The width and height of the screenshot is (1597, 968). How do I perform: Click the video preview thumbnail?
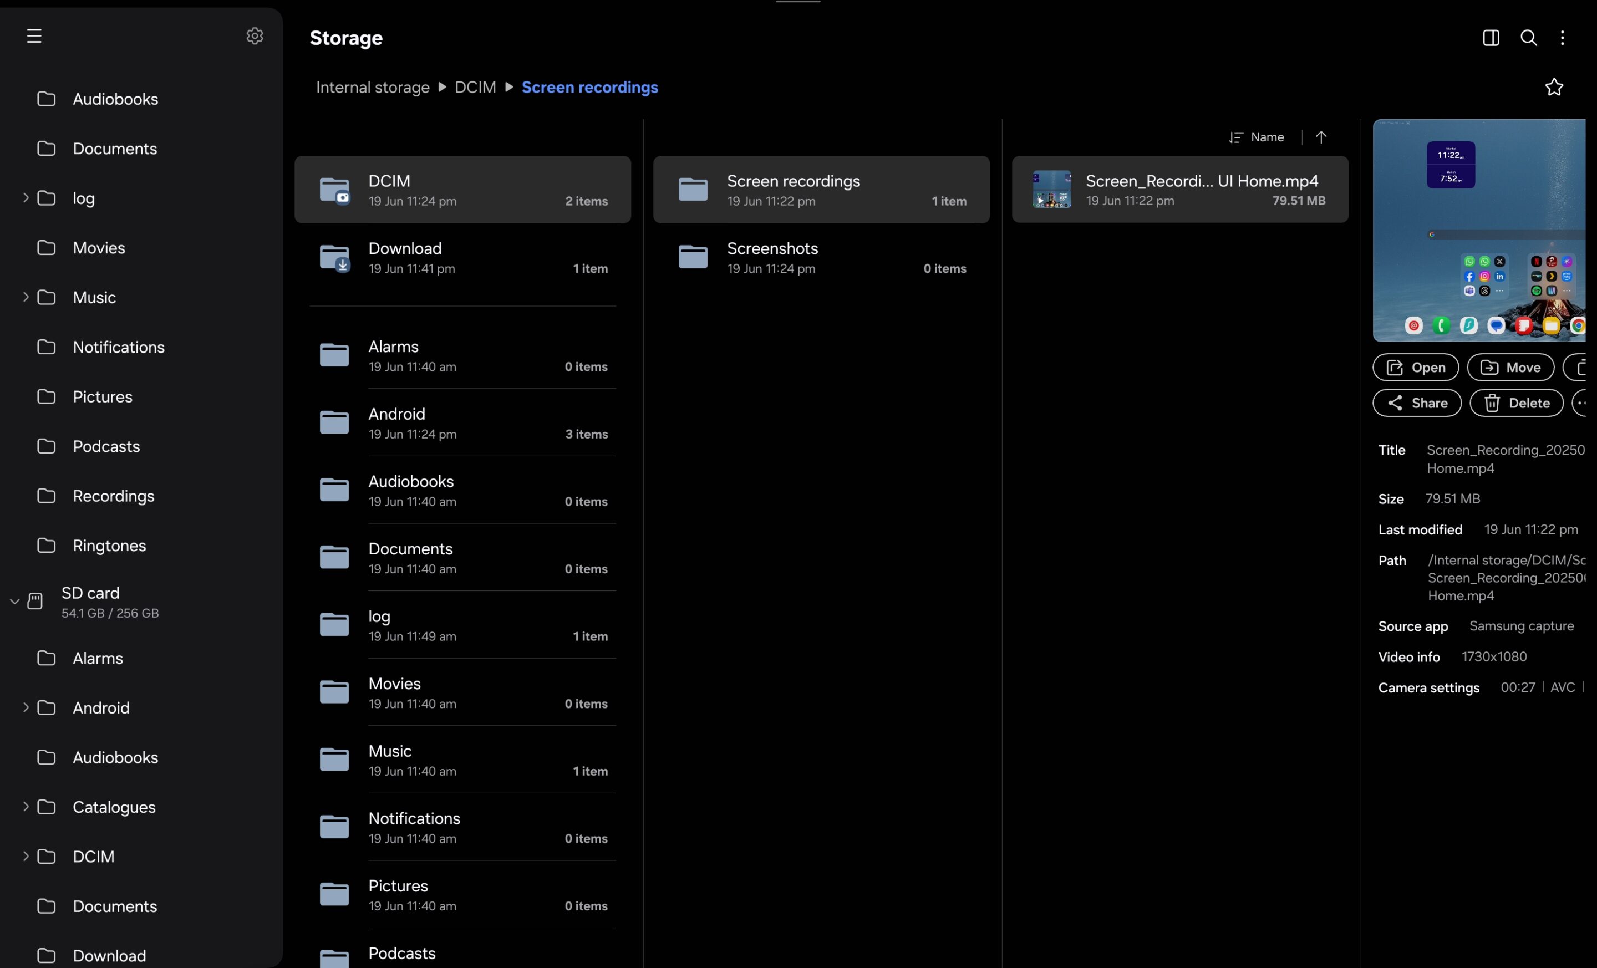click(1479, 231)
